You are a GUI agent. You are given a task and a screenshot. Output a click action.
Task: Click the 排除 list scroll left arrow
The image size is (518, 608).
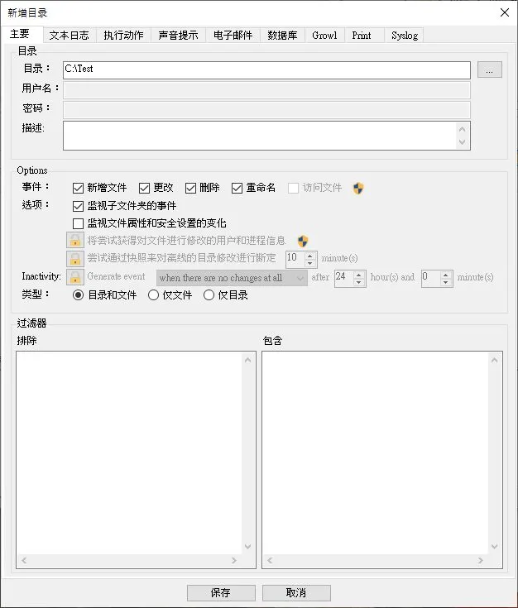24,560
